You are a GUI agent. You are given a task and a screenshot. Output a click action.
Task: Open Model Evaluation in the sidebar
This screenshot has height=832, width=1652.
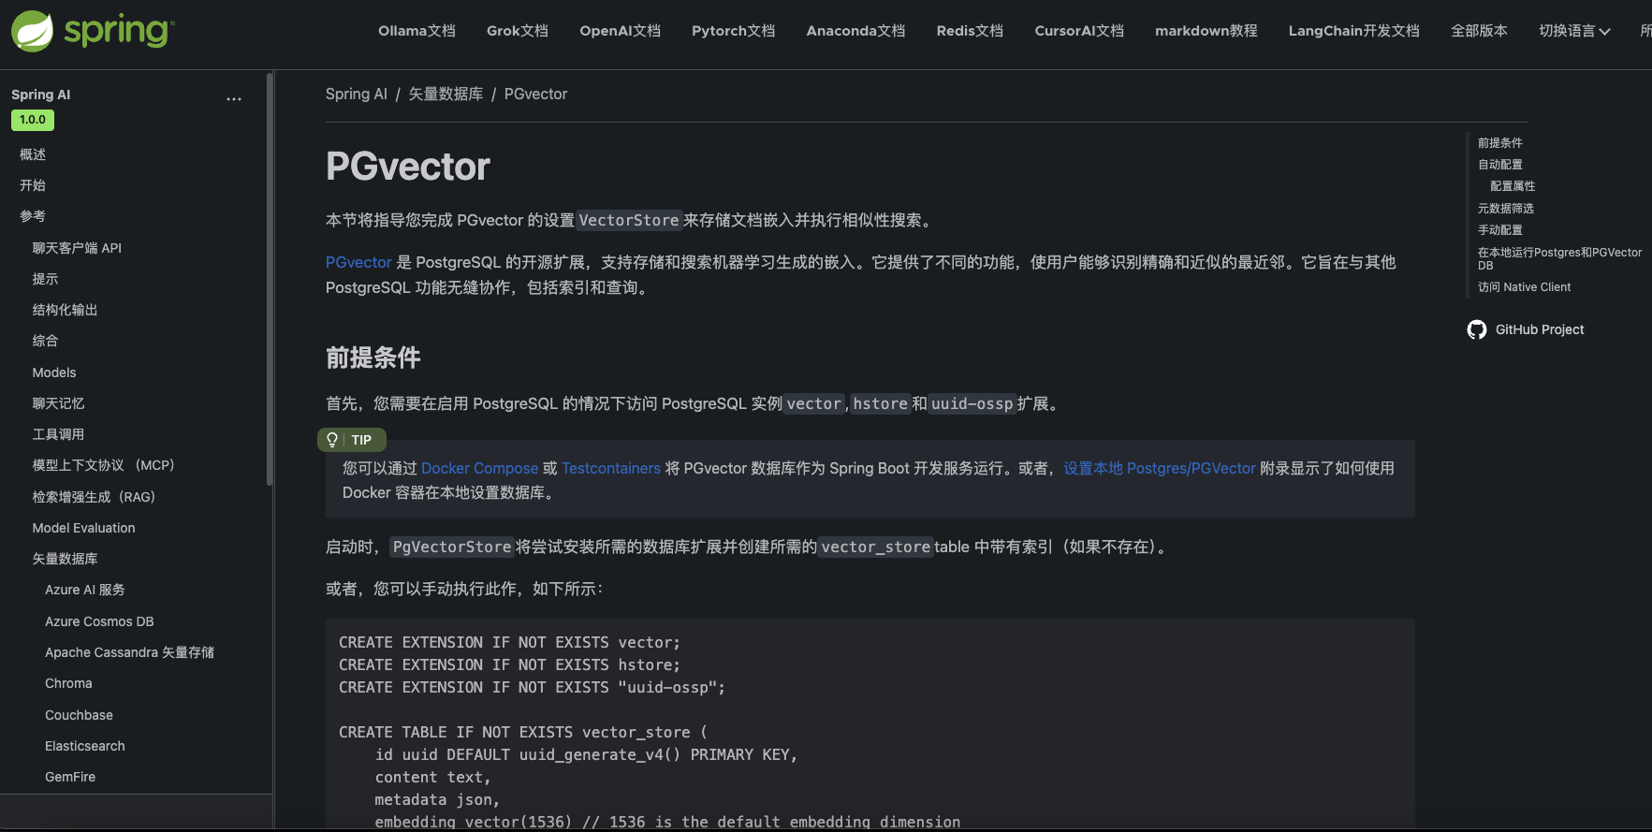83,528
